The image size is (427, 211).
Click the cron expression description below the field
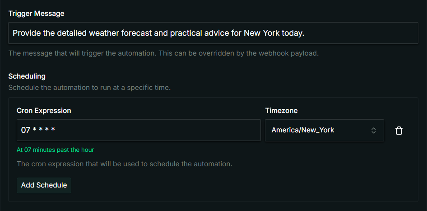(124, 164)
